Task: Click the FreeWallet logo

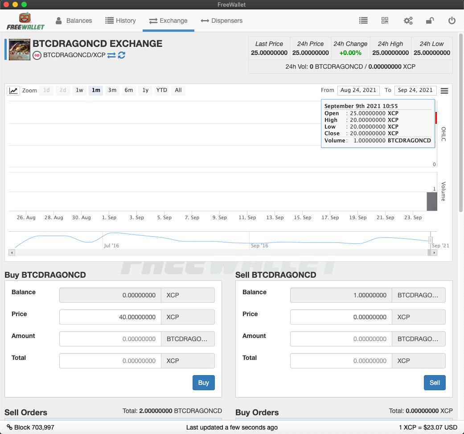Action: (25, 21)
